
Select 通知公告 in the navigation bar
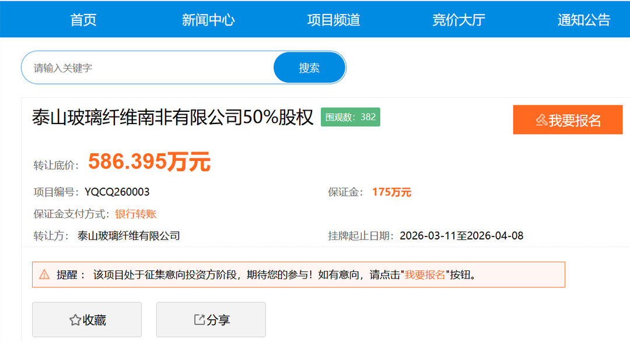tap(583, 20)
